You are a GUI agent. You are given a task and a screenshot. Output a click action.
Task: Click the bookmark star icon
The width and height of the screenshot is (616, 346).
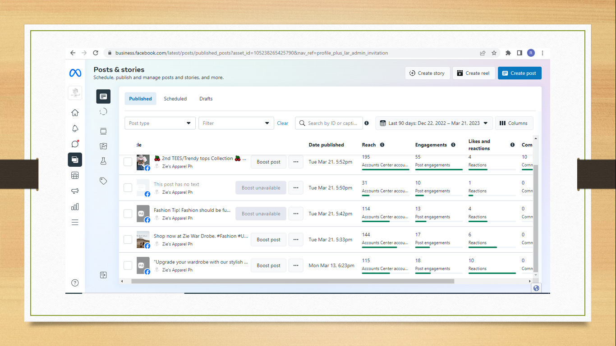click(494, 53)
